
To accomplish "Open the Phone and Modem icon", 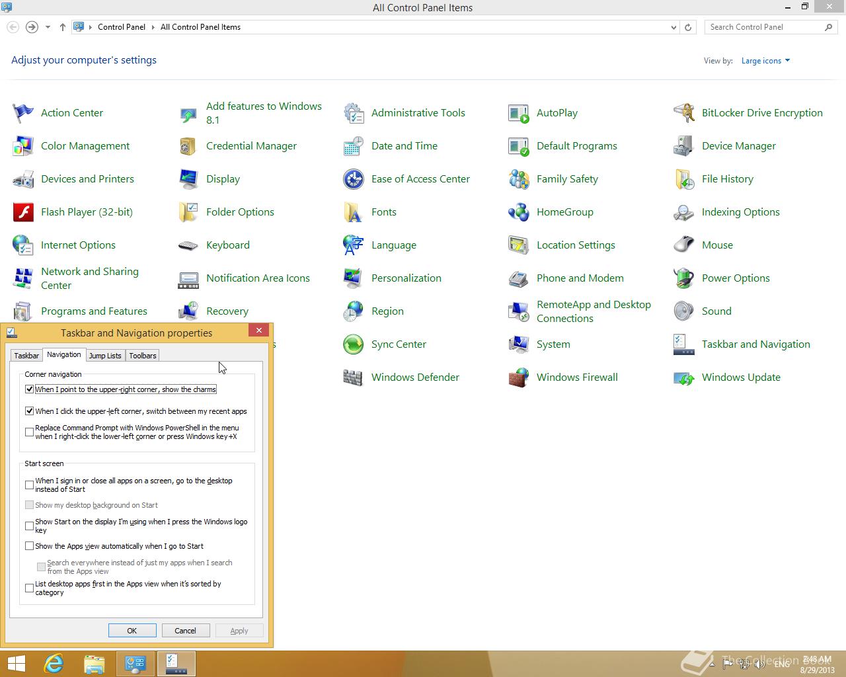I will tap(519, 278).
